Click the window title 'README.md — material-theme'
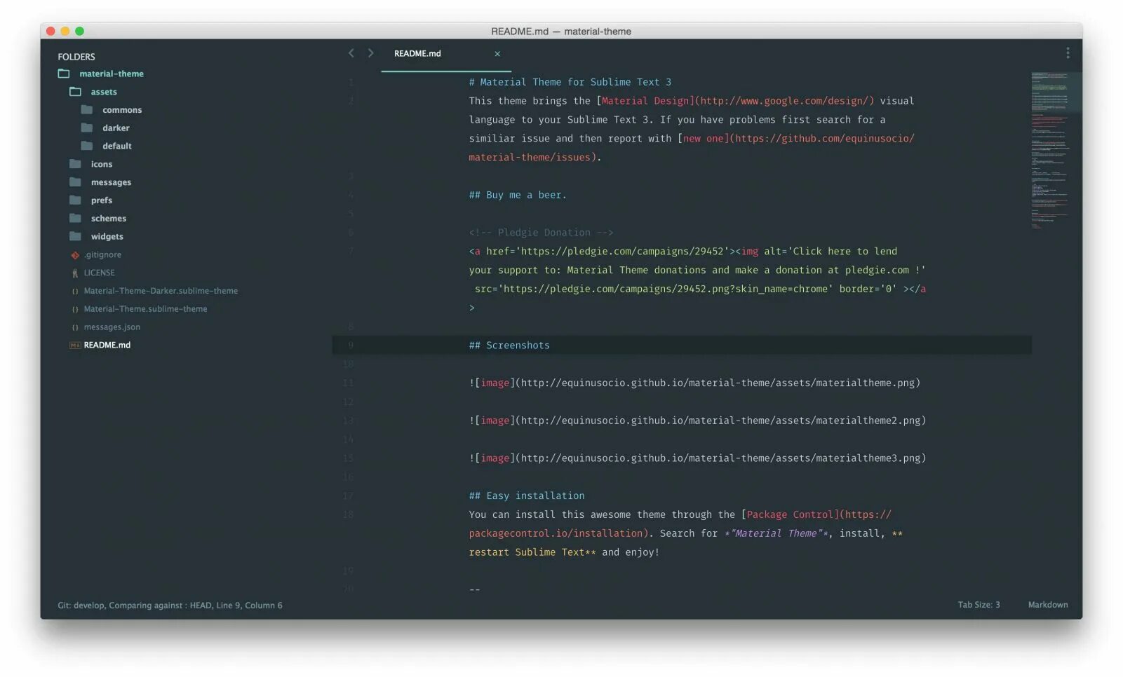The height and width of the screenshot is (677, 1123). [561, 32]
